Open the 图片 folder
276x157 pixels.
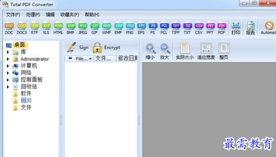point(26,100)
